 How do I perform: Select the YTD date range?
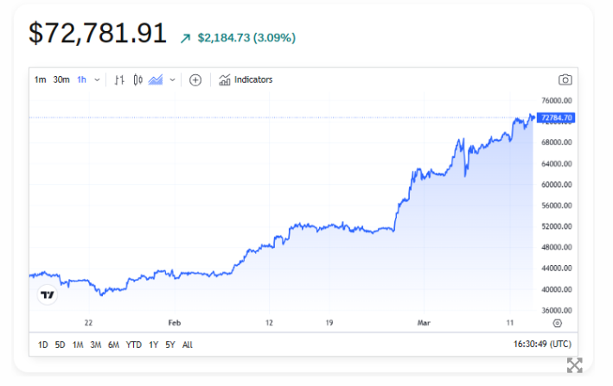click(133, 345)
